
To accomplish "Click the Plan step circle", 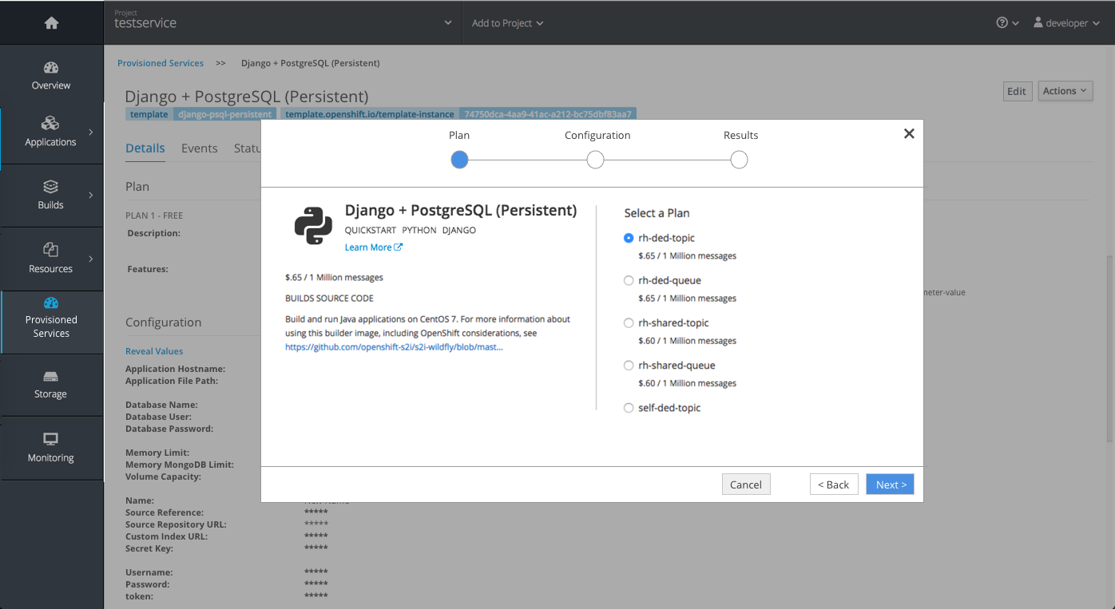I will click(459, 160).
